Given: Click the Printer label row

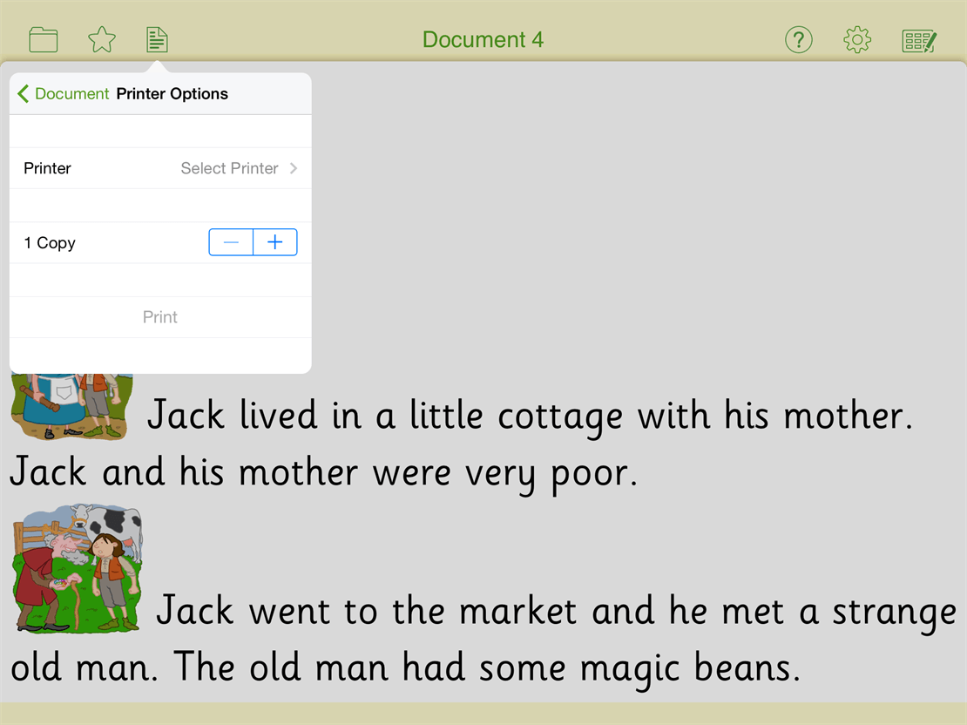Looking at the screenshot, I should [48, 168].
